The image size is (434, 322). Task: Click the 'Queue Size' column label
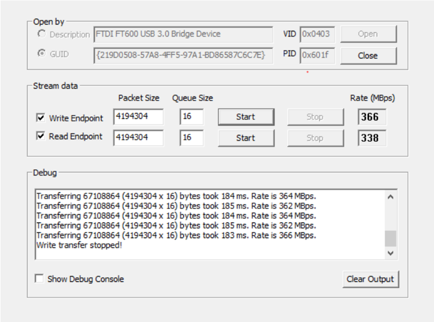193,98
